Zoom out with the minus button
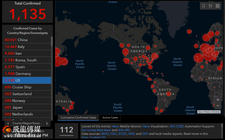This screenshot has width=225, height=140. pyautogui.click(x=218, y=106)
